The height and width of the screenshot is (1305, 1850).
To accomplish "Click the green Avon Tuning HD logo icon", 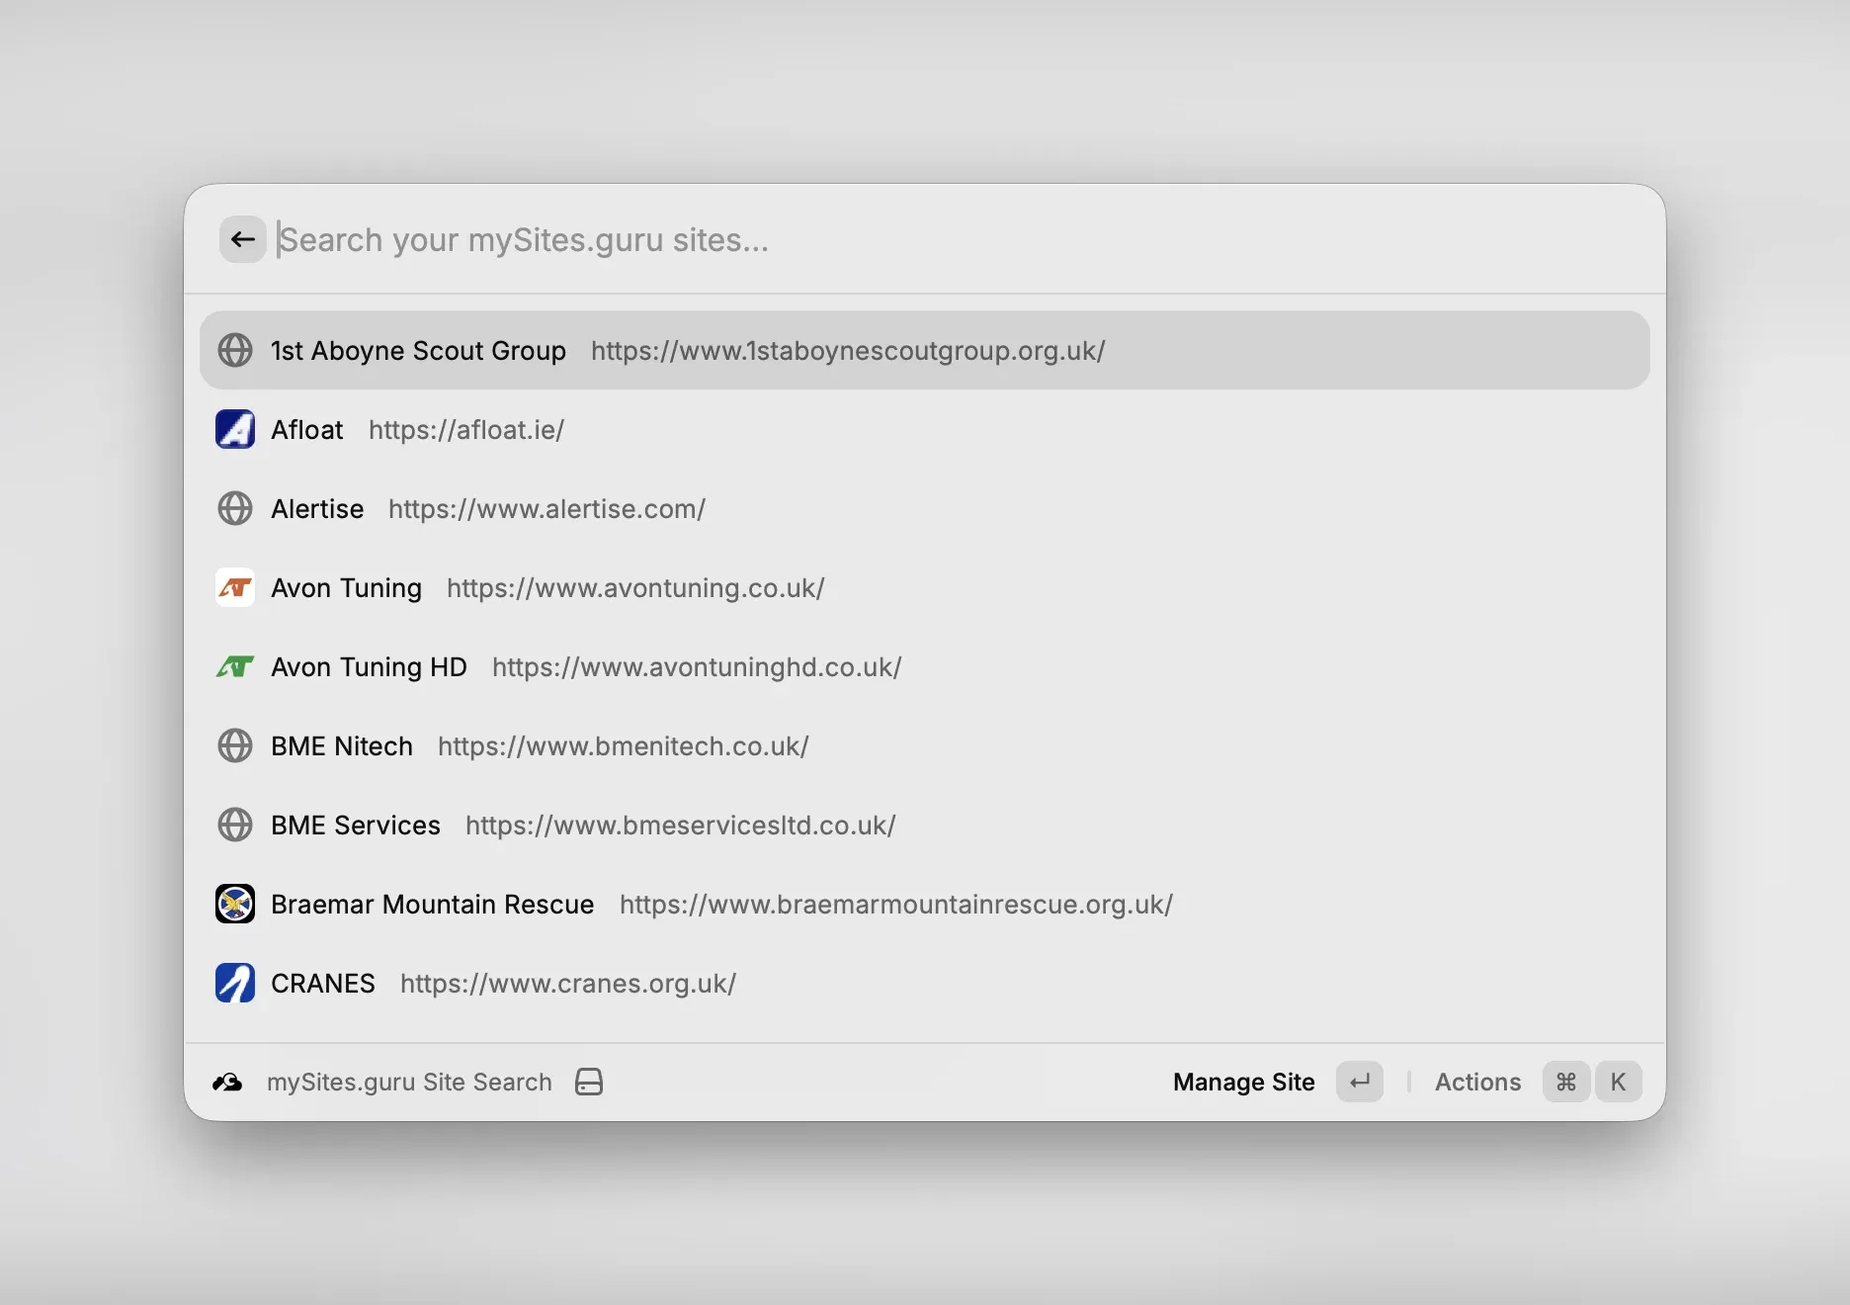I will coord(234,666).
